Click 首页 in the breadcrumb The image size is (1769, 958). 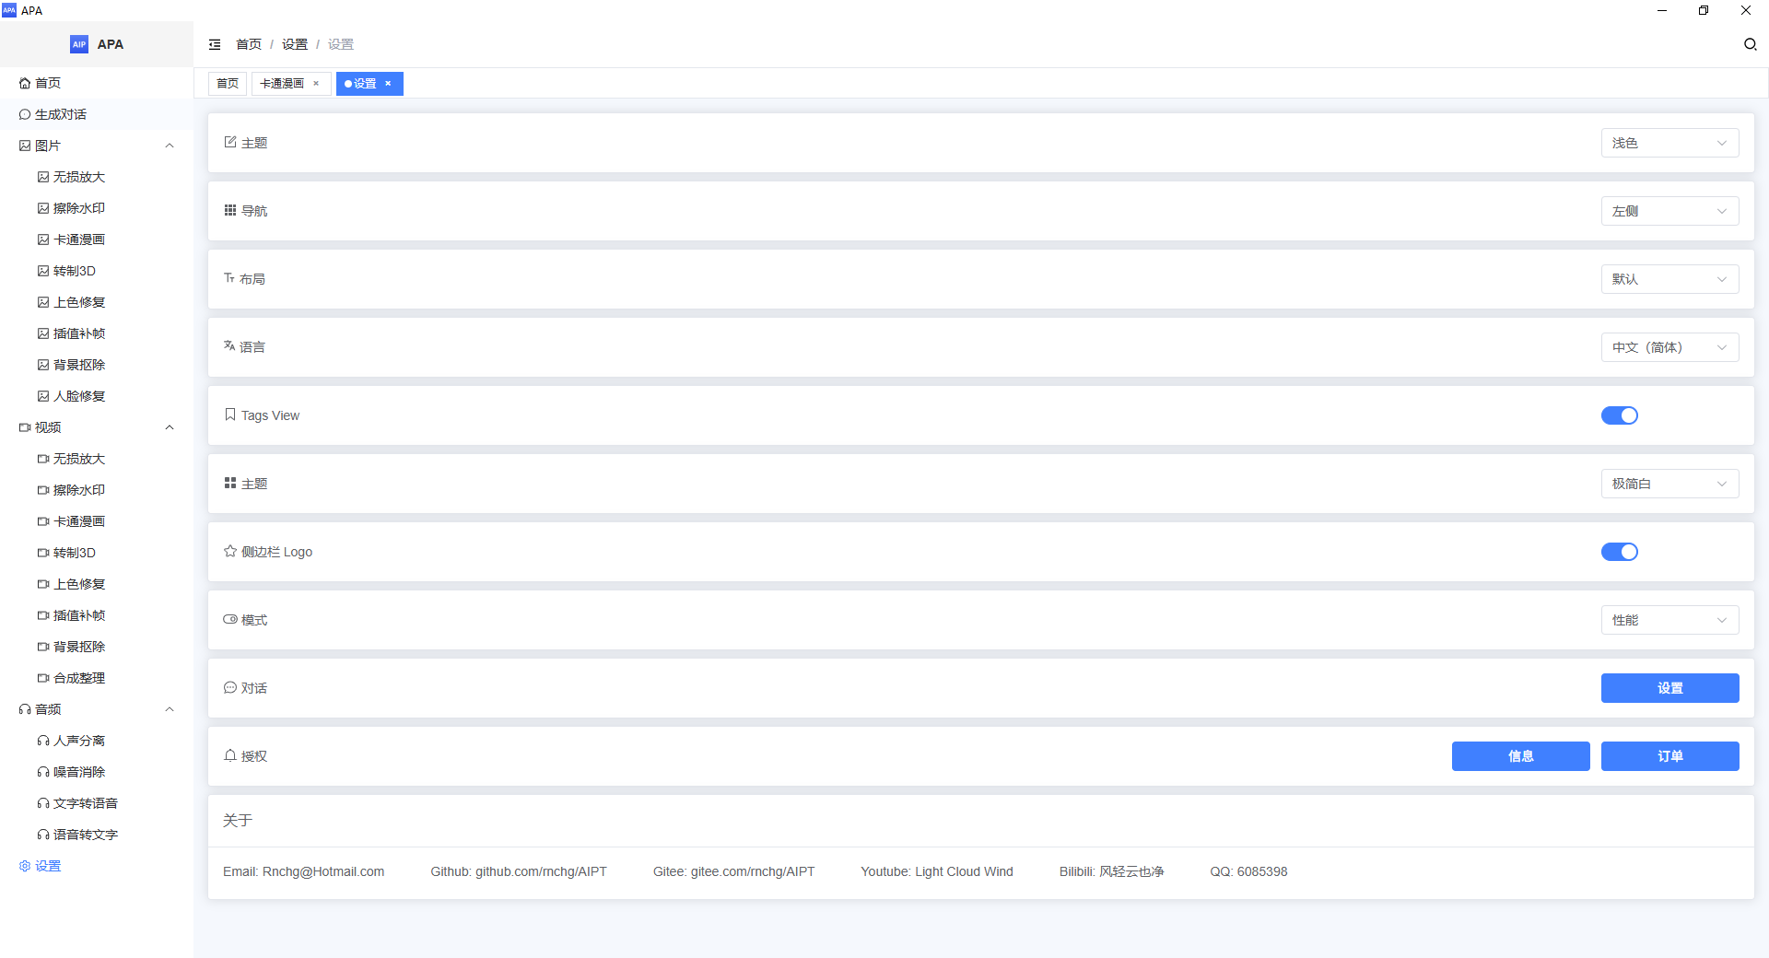click(x=249, y=44)
